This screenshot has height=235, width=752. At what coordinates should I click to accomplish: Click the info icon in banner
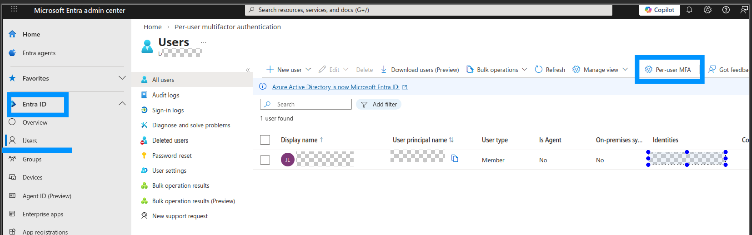(262, 86)
